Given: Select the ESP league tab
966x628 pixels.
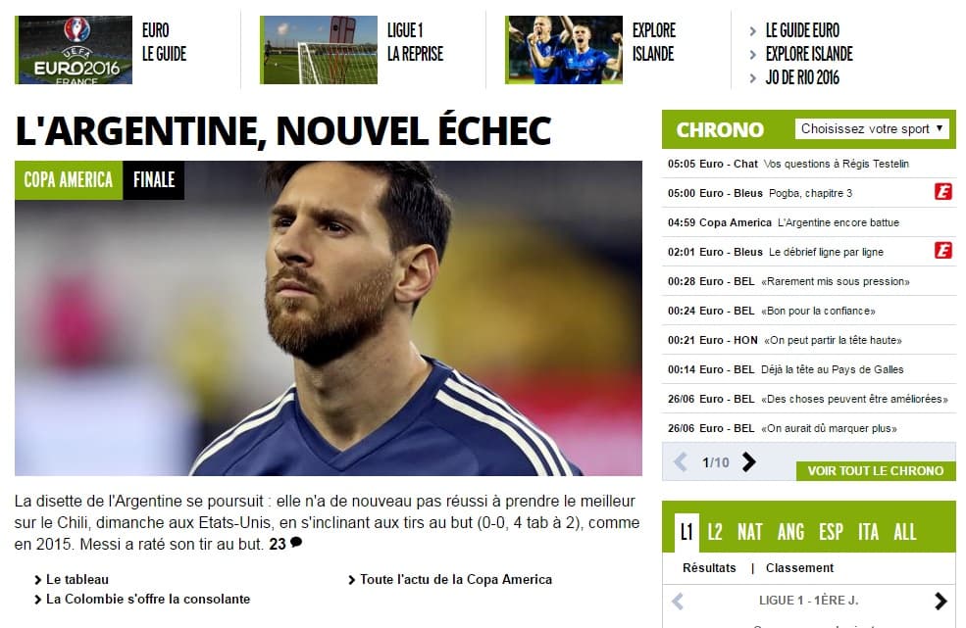Looking at the screenshot, I should [x=831, y=532].
